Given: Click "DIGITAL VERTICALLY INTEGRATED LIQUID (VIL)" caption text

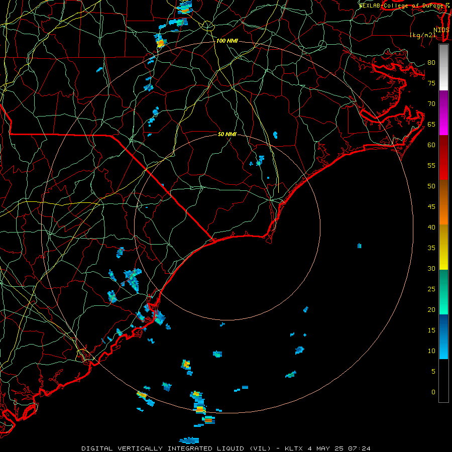Looking at the screenshot, I should click(x=176, y=448).
